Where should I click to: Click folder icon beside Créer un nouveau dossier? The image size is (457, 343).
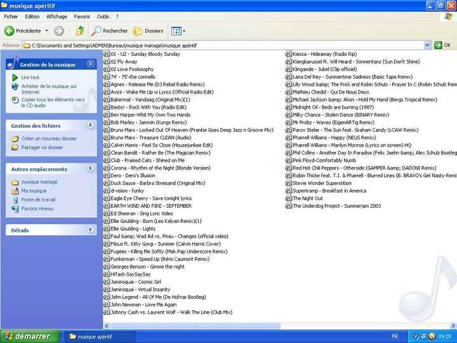click(15, 138)
